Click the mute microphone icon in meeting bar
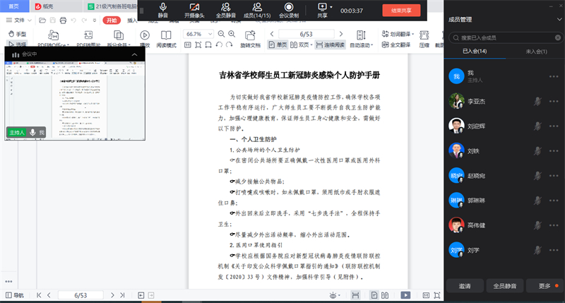Viewport: 565px width, 303px height. pyautogui.click(x=163, y=10)
